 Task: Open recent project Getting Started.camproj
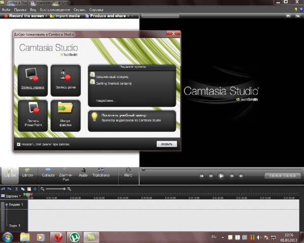tap(111, 83)
